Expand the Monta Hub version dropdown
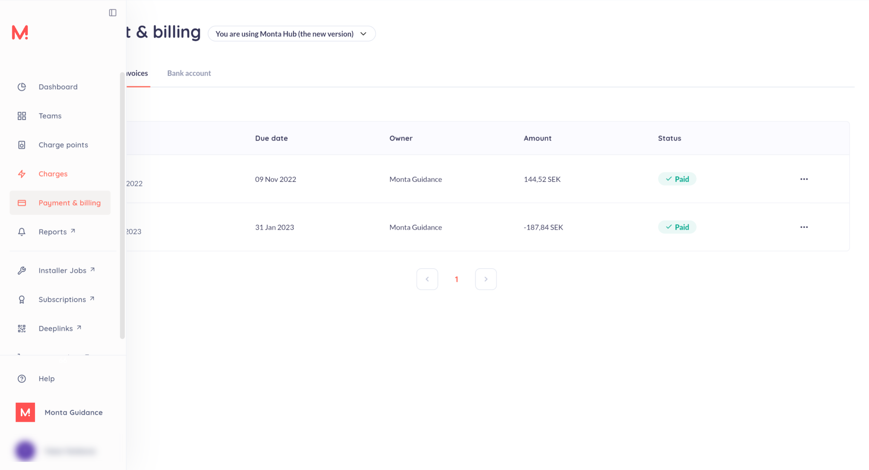The height and width of the screenshot is (470, 869). [292, 34]
